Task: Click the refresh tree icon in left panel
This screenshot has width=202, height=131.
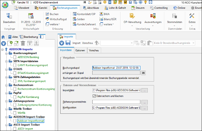Action: coord(16,44)
